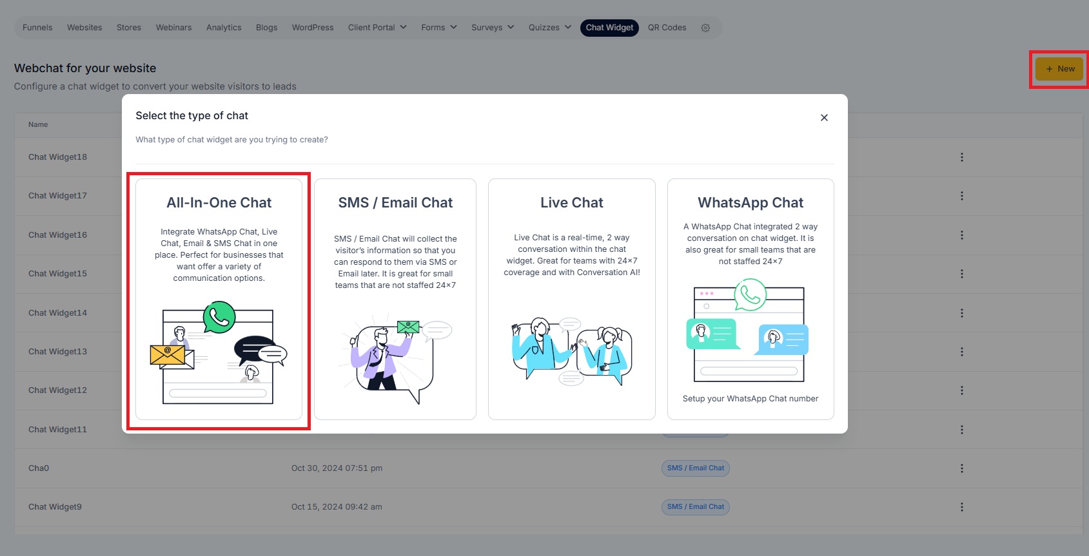Viewport: 1089px width, 556px height.
Task: Open three-dot menu for Cha0 row
Action: coord(961,468)
